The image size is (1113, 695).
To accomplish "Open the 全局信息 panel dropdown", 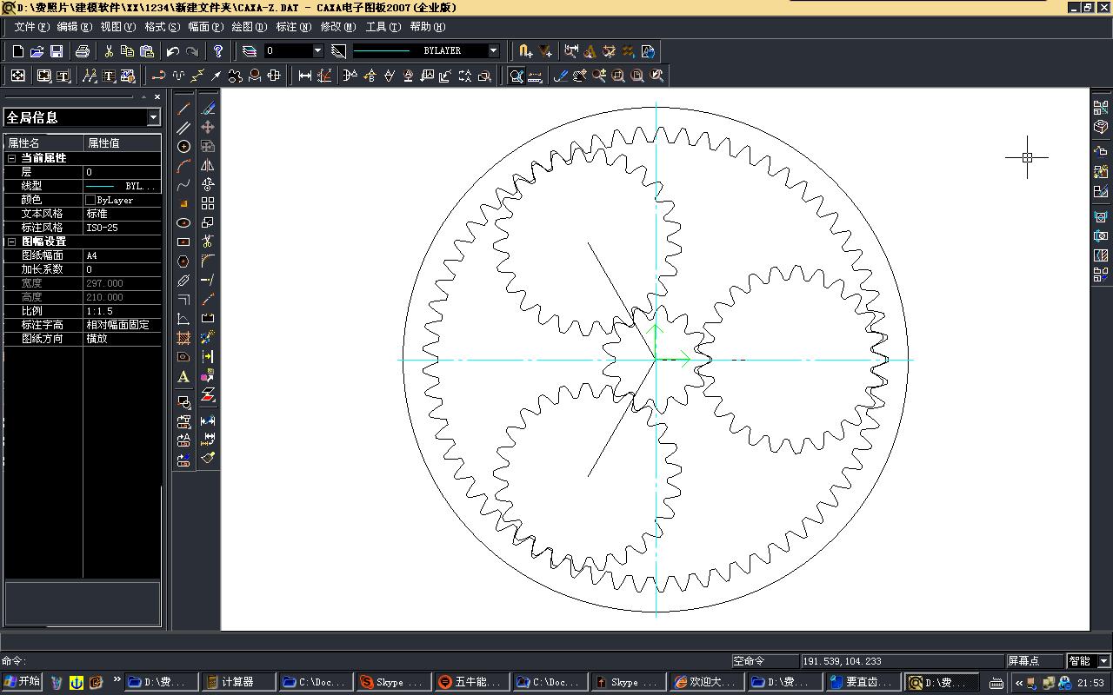I will pyautogui.click(x=153, y=117).
